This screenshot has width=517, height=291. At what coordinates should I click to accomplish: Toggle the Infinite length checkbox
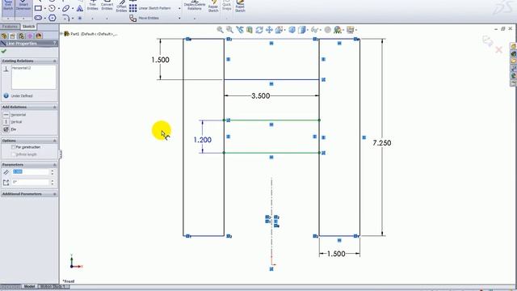coord(14,154)
